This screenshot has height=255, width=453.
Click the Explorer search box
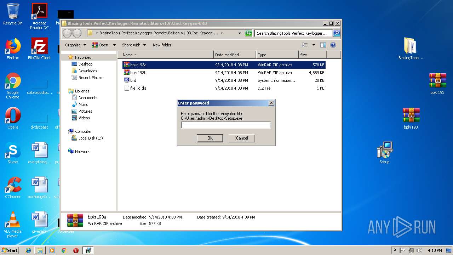point(293,33)
